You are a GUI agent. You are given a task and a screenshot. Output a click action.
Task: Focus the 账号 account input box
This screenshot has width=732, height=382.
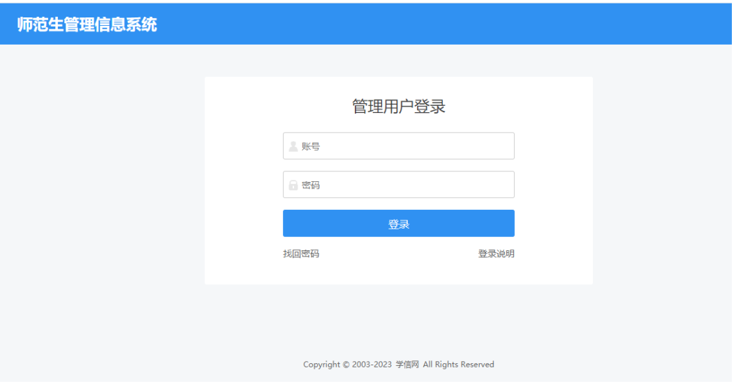pos(412,146)
